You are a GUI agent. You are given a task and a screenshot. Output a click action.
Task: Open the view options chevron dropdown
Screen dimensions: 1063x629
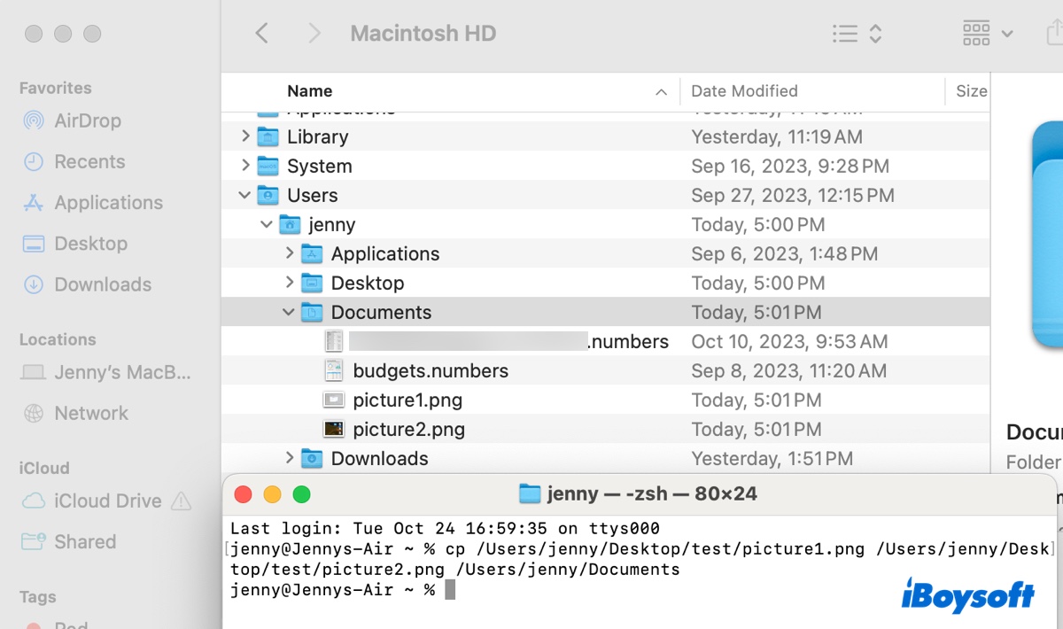877,33
